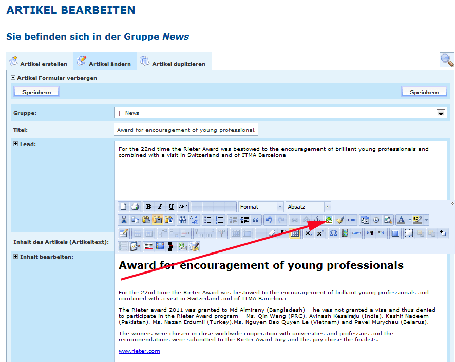Toggle show invisible paragraph marks
This screenshot has height=362, width=455.
pos(283,233)
